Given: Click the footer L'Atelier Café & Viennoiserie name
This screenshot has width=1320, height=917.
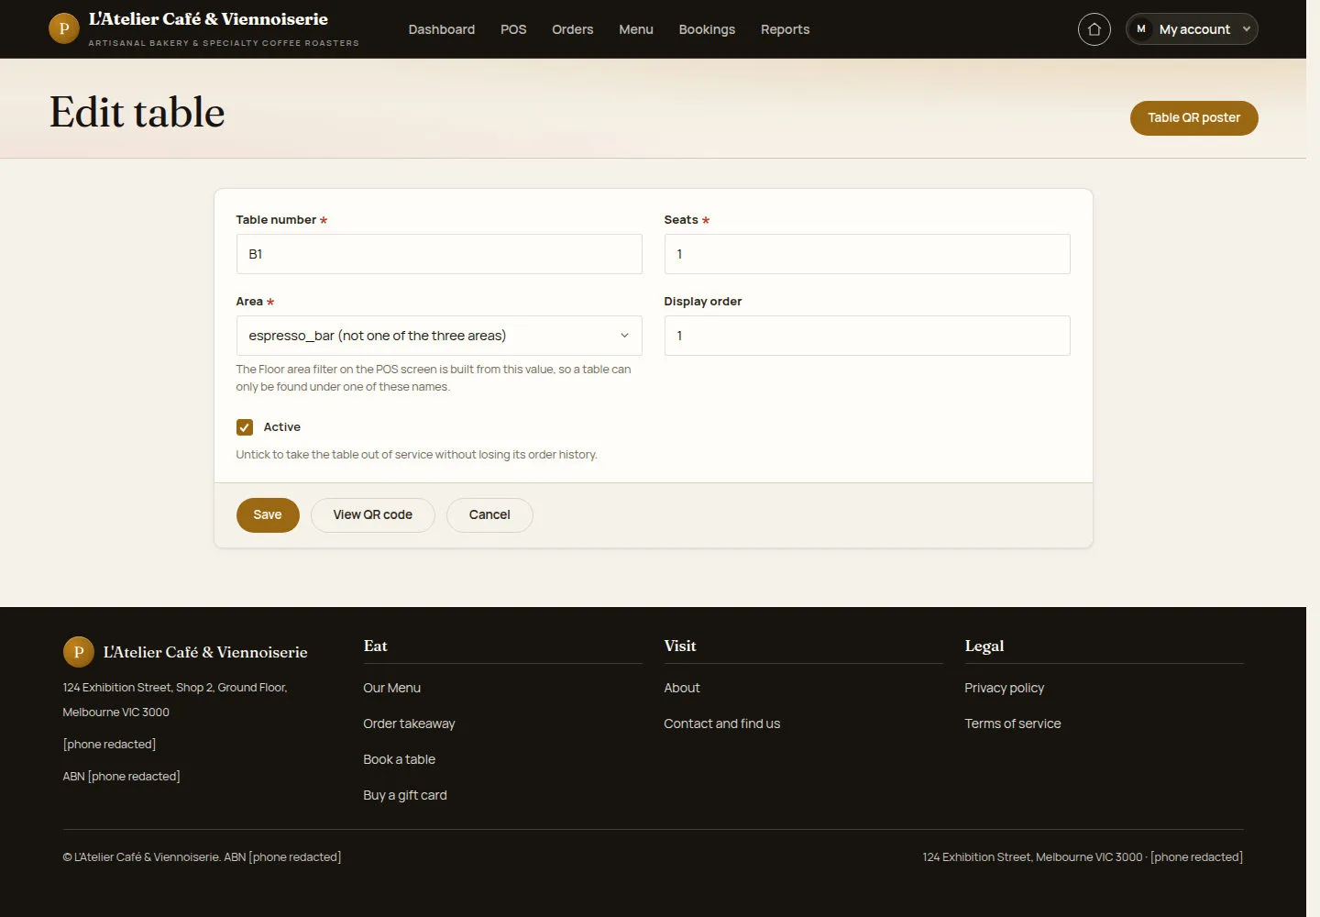Looking at the screenshot, I should 205,652.
